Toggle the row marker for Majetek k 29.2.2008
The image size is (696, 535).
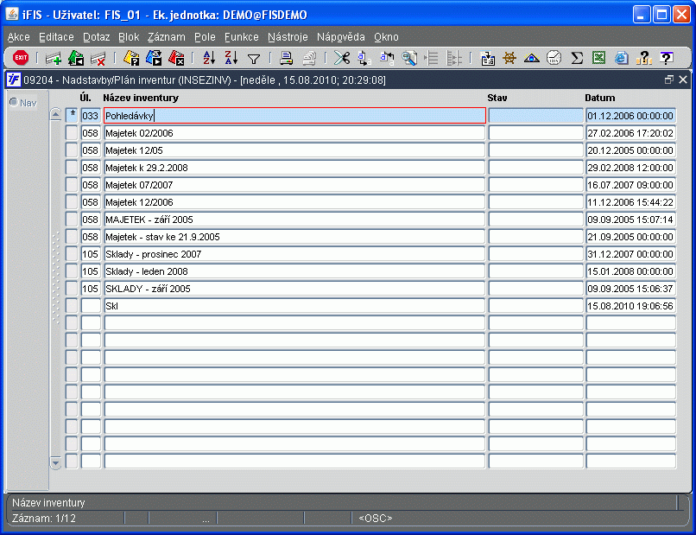[72, 168]
